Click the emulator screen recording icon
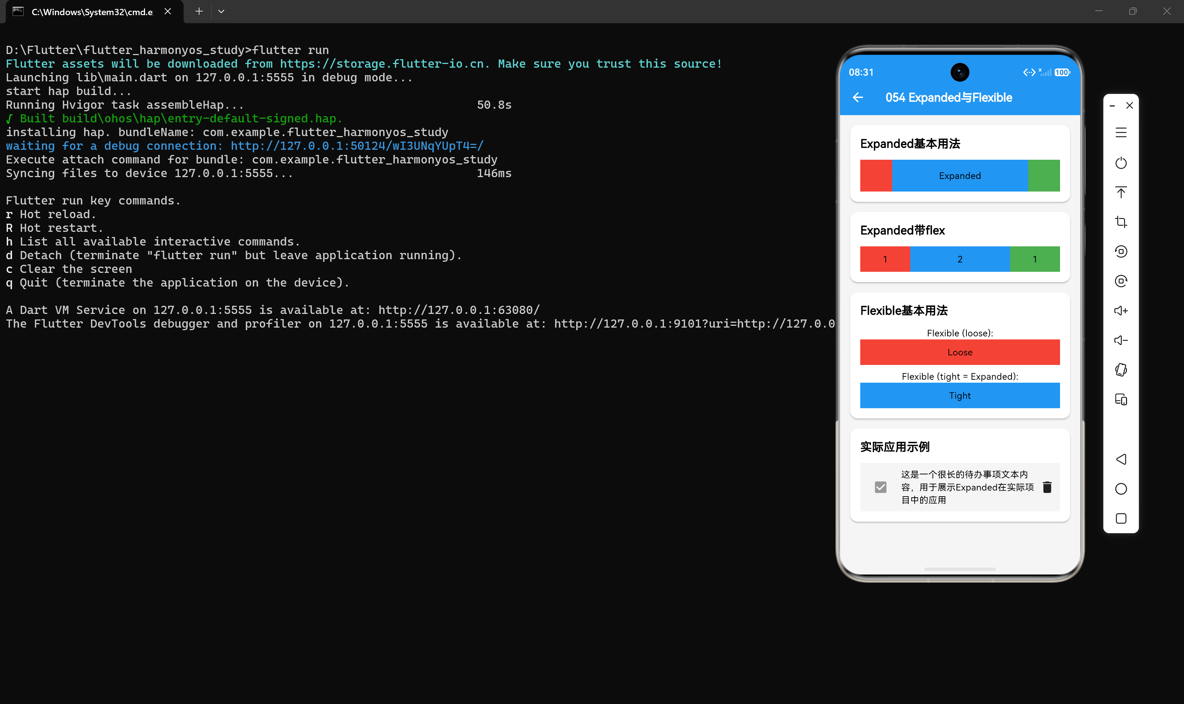Screen dimensions: 1184x704 point(1121,251)
